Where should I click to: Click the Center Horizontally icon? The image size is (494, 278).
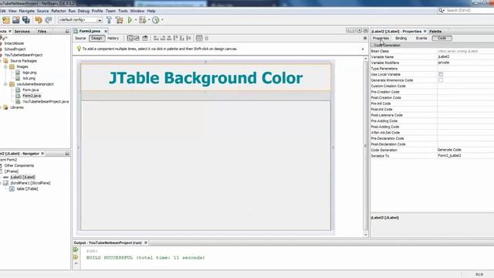click(169, 38)
